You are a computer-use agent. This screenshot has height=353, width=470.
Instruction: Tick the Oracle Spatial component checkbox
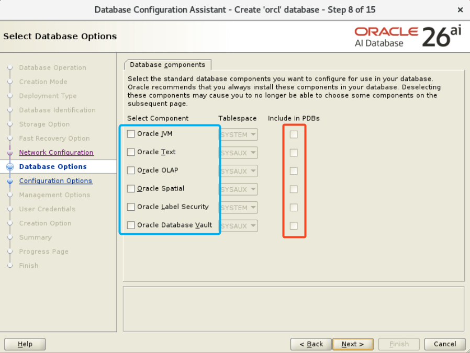pos(131,189)
